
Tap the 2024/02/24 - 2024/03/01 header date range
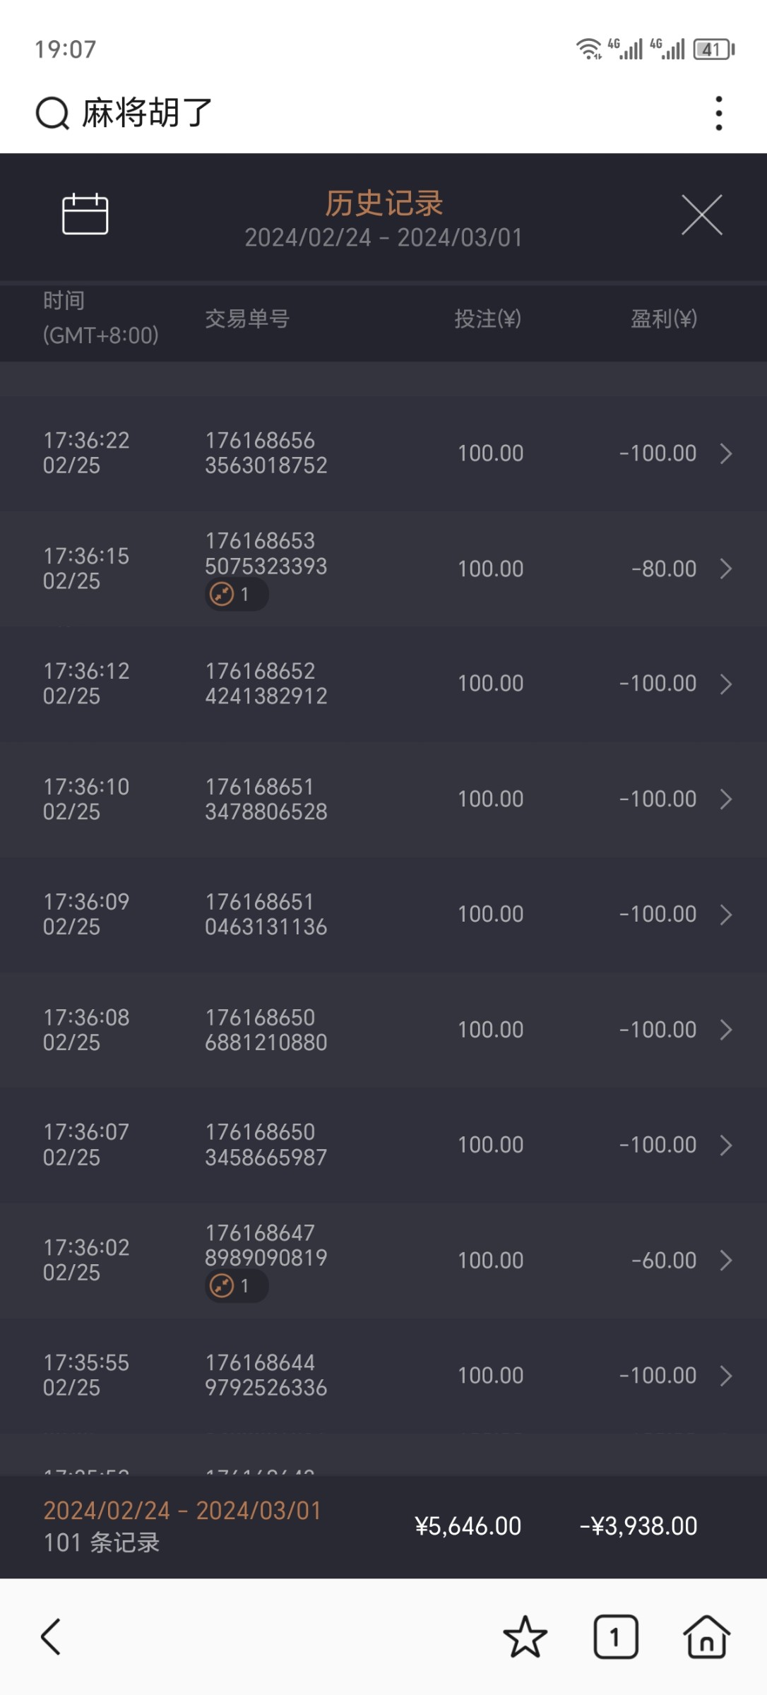coord(383,238)
